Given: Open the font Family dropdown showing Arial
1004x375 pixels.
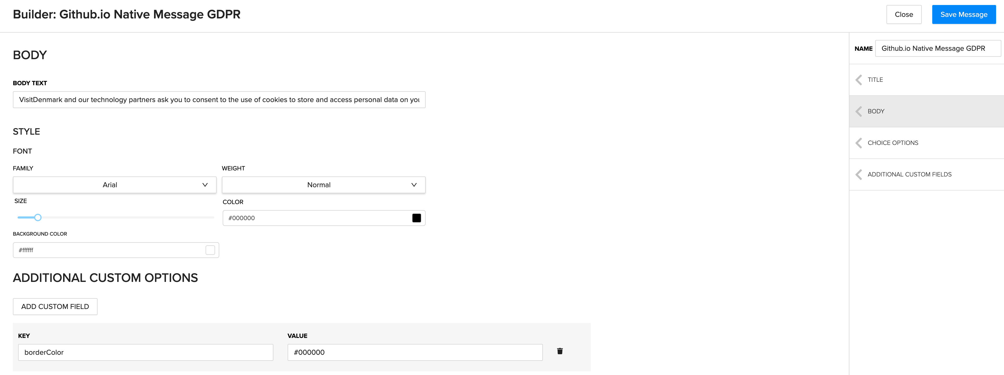Looking at the screenshot, I should [x=115, y=185].
